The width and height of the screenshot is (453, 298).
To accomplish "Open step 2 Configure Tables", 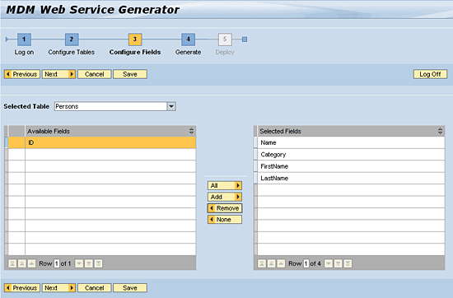I will click(72, 40).
